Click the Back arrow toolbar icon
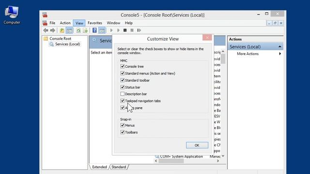The height and width of the screenshot is (174, 310). (x=46, y=30)
